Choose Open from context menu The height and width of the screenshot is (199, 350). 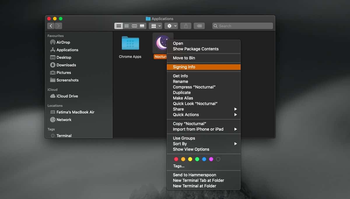[x=204, y=43]
